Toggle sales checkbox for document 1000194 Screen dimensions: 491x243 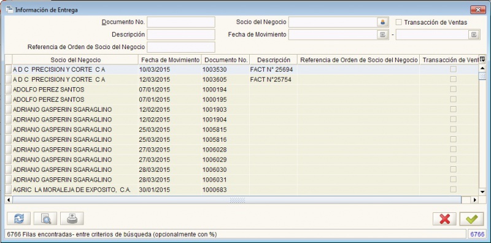click(453, 90)
